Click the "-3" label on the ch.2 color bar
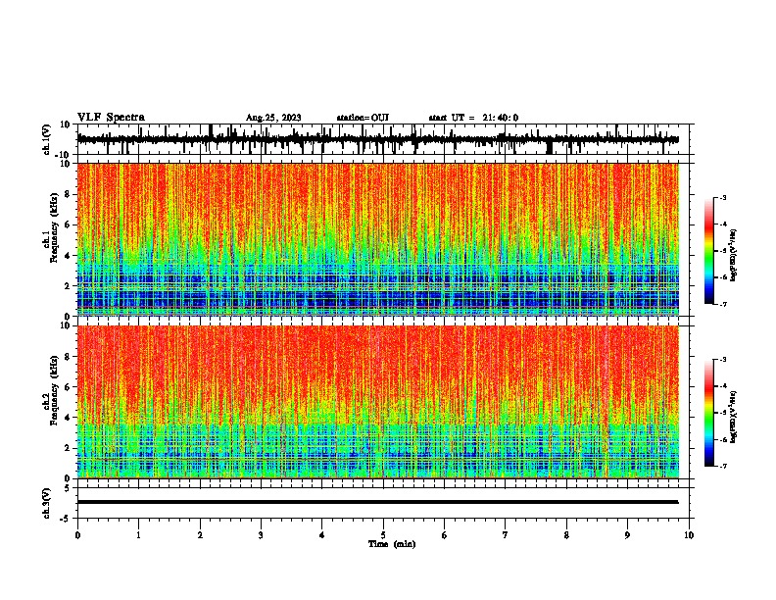The height and width of the screenshot is (600, 776). (722, 360)
